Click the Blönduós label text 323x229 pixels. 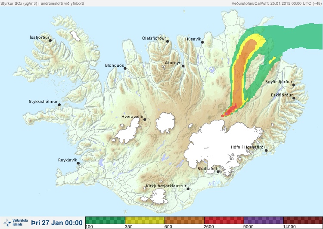point(115,65)
